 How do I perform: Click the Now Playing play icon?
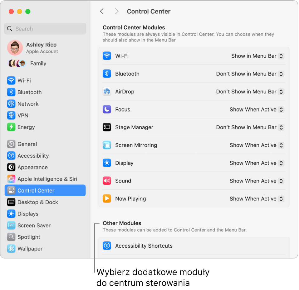(107, 198)
